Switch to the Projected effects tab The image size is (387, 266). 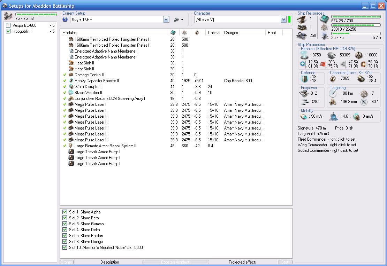(243, 262)
